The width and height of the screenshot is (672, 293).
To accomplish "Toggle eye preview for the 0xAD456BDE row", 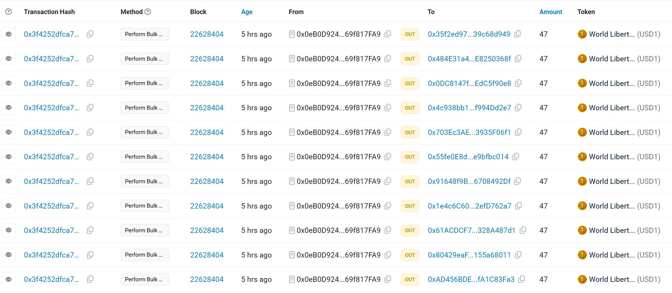I will click(x=9, y=280).
